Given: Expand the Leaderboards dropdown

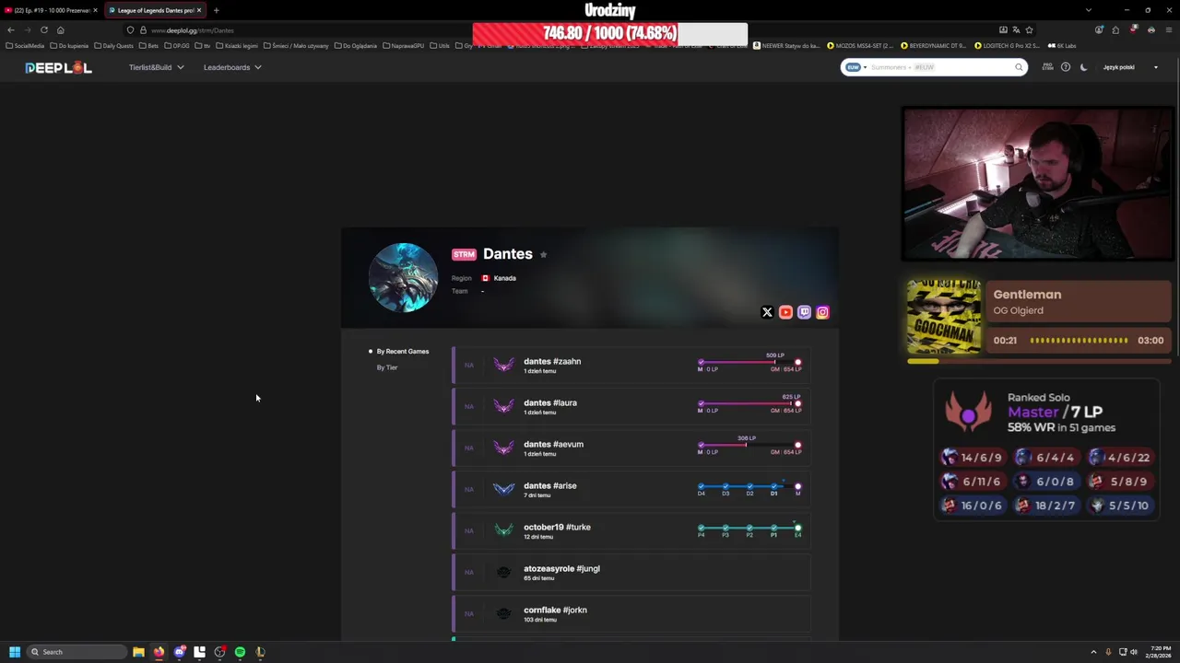Looking at the screenshot, I should tap(232, 67).
